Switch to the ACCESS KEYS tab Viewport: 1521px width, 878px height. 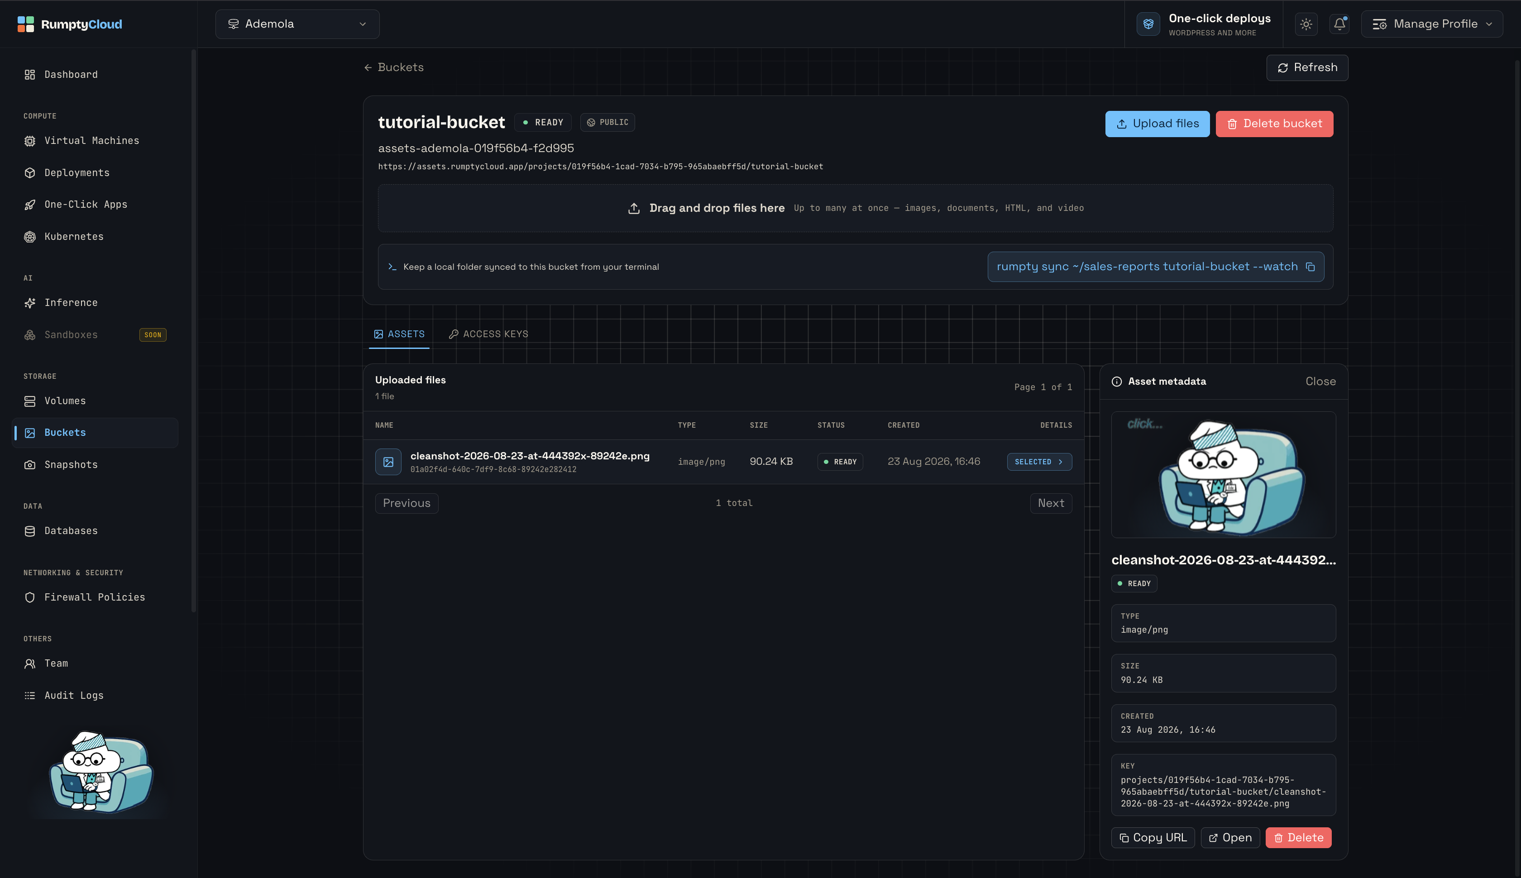[x=488, y=334]
